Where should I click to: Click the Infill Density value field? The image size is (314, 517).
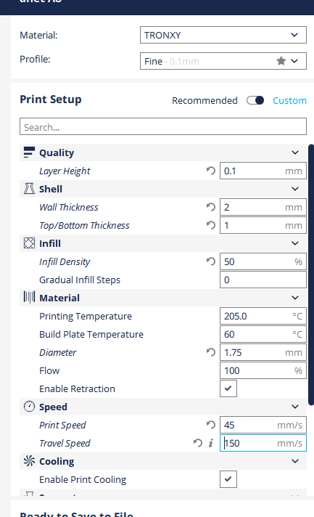click(x=263, y=261)
